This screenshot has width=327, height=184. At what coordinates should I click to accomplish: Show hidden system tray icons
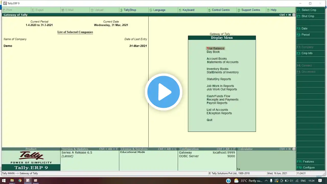[266, 181]
